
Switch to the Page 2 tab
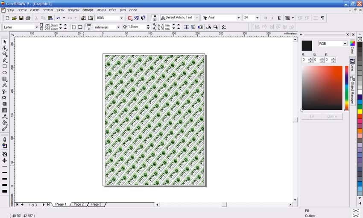(79, 204)
